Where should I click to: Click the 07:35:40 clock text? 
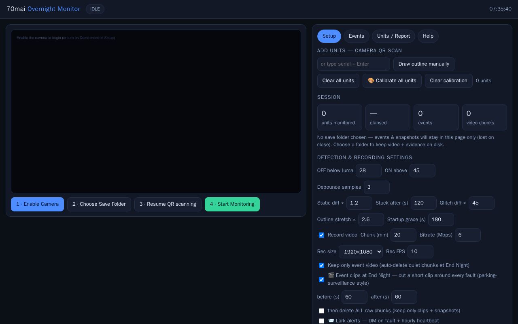500,9
